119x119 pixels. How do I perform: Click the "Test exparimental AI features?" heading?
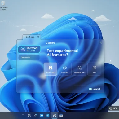(x=62, y=53)
